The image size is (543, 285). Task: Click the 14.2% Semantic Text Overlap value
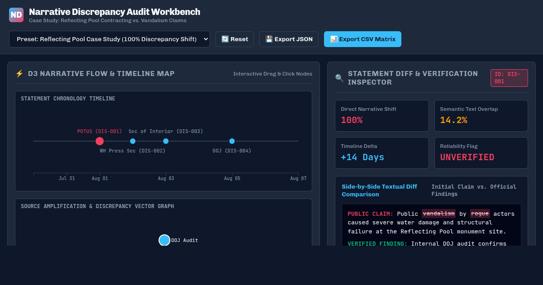tap(453, 120)
